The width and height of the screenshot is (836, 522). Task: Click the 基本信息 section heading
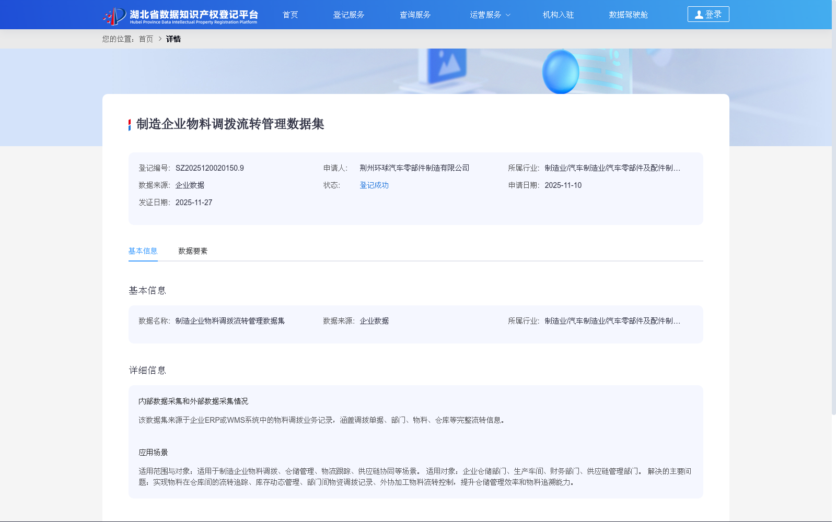pos(147,291)
